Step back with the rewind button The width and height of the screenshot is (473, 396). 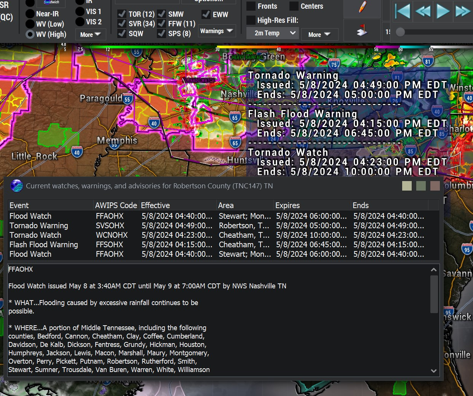423,11
